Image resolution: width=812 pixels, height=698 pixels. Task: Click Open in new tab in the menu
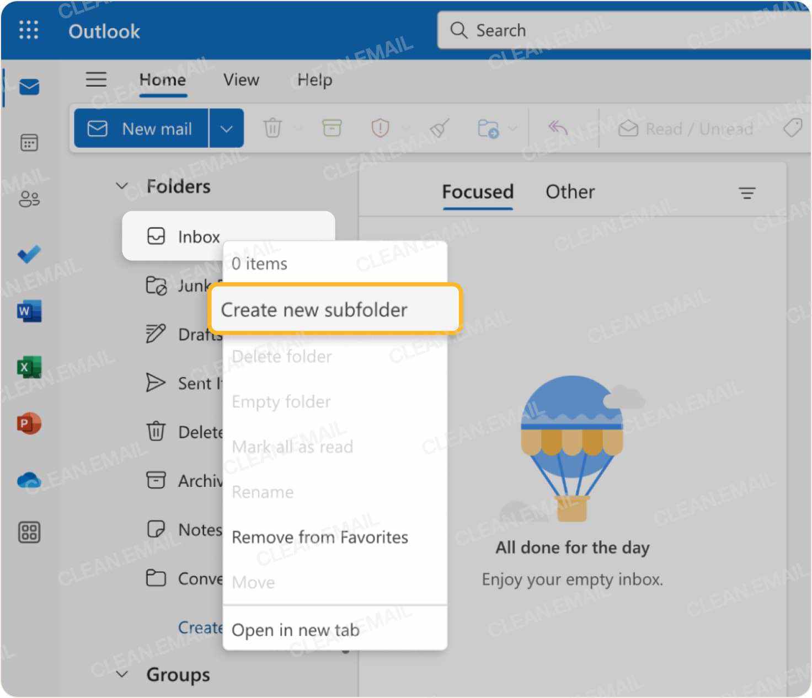[x=295, y=630]
